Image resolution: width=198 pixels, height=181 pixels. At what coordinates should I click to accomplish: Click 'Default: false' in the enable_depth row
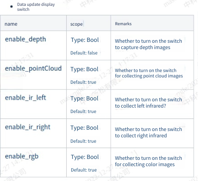84,53
